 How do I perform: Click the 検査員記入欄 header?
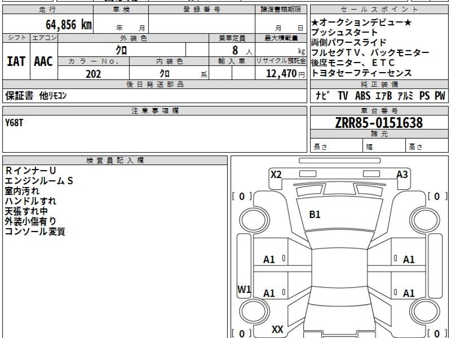tap(115, 160)
